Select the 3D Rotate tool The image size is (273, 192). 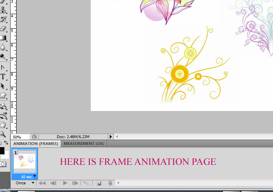3,106
